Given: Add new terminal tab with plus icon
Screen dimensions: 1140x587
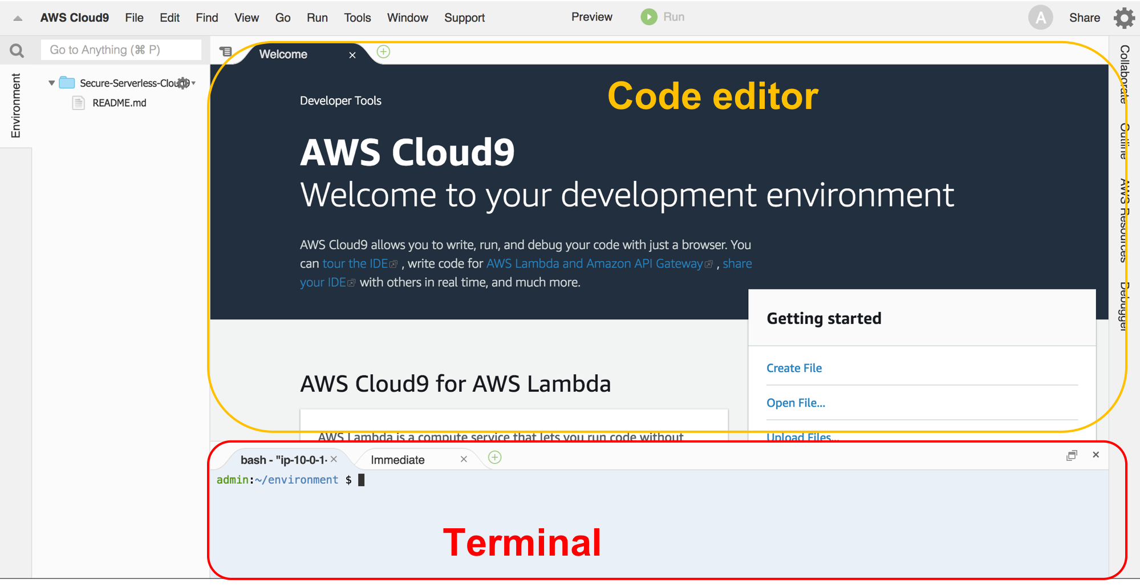Looking at the screenshot, I should pos(495,458).
